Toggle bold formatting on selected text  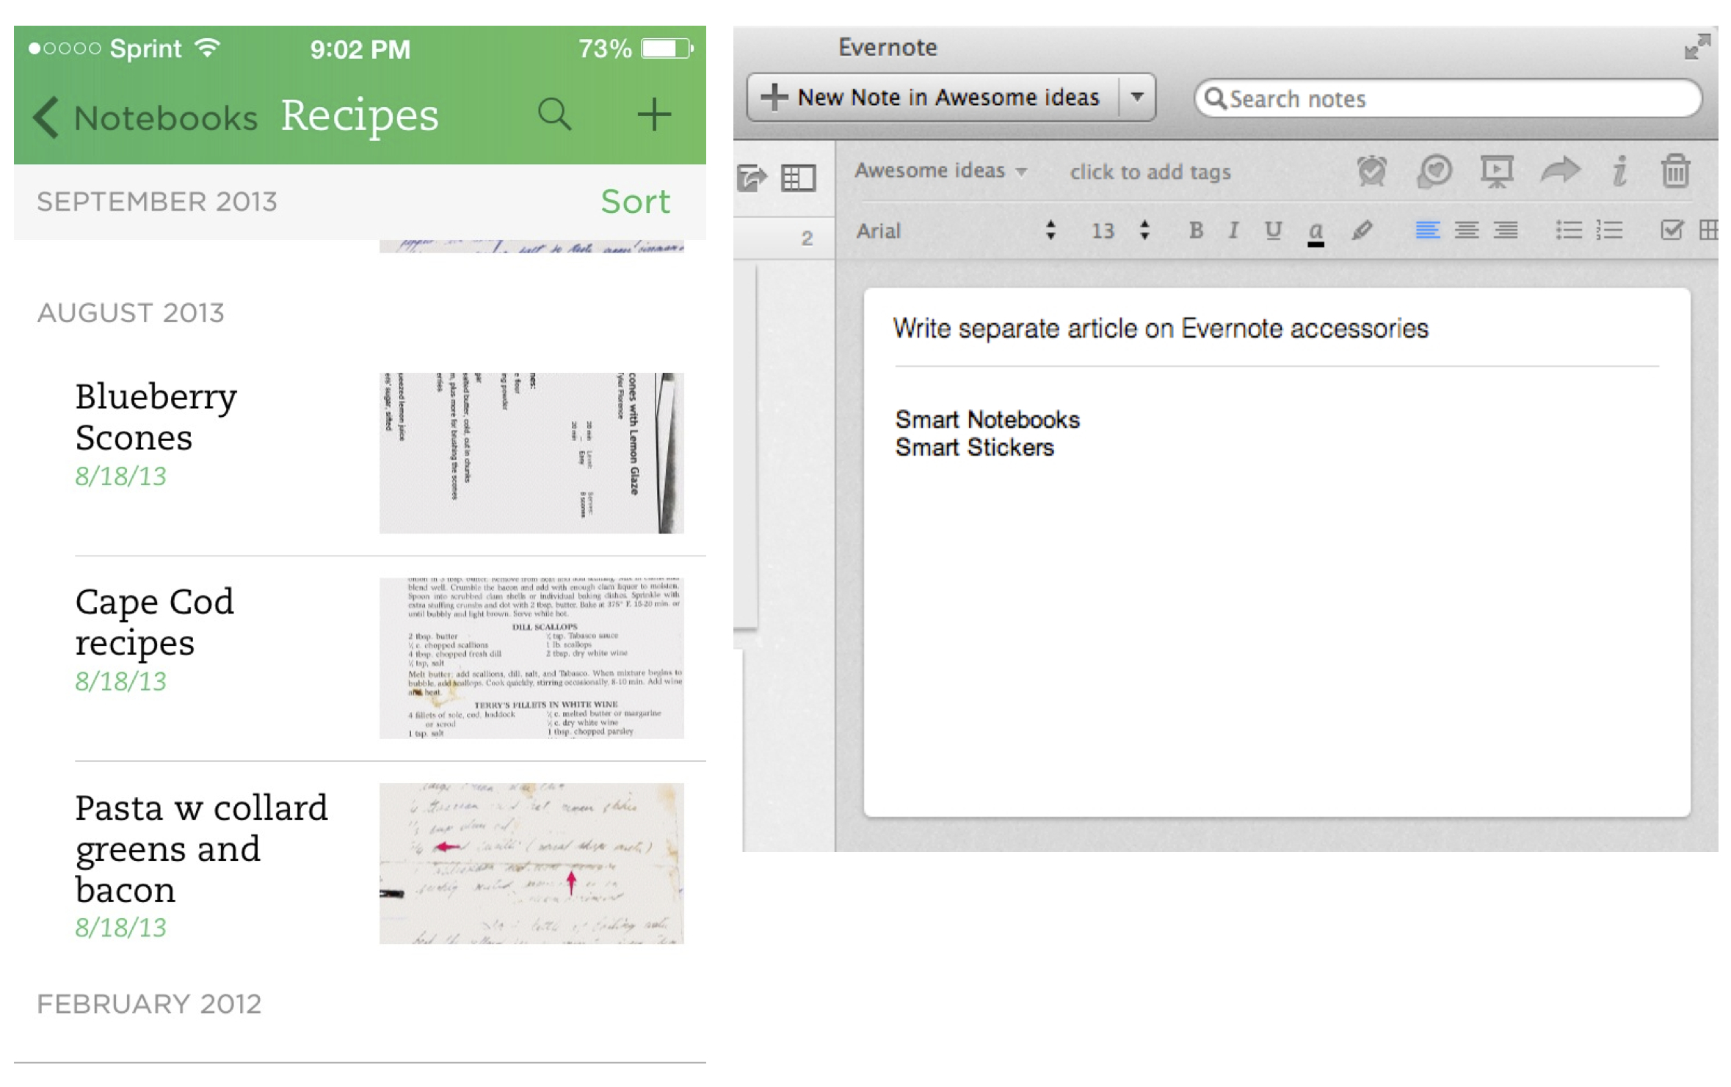pyautogui.click(x=1195, y=230)
